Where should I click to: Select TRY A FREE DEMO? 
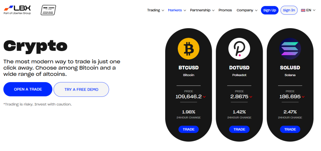(81, 89)
